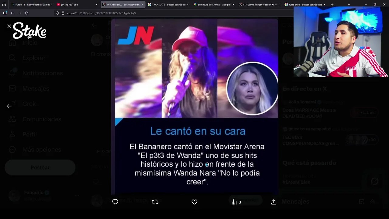Click the reply speech bubble icon
Image resolution: width=389 pixels, height=219 pixels.
tap(115, 202)
